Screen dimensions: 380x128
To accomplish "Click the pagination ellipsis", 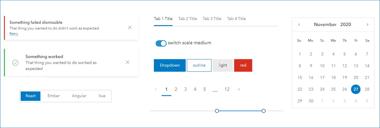I will (x=215, y=90).
